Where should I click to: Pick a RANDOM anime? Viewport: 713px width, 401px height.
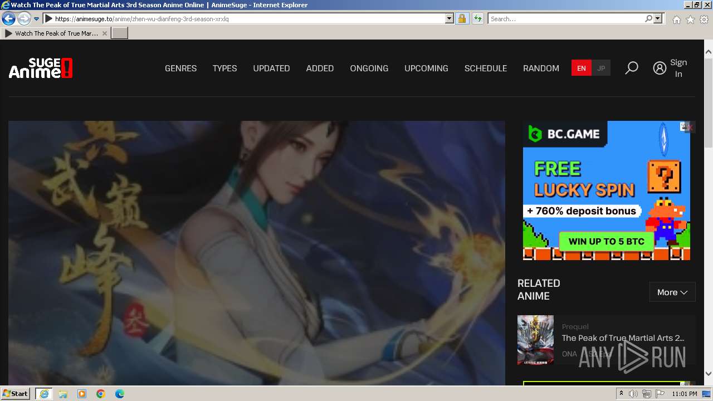coord(541,68)
